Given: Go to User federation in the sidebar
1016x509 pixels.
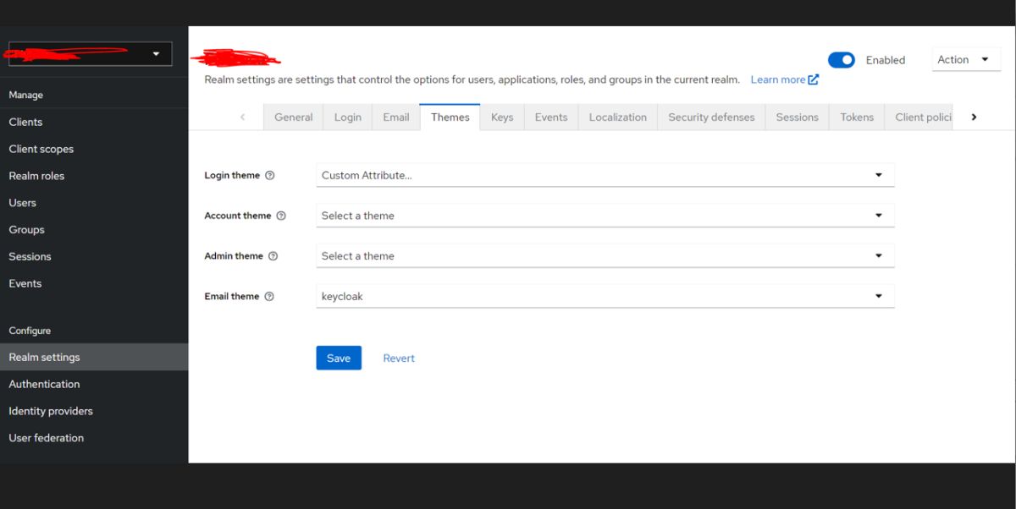Looking at the screenshot, I should pyautogui.click(x=94, y=438).
